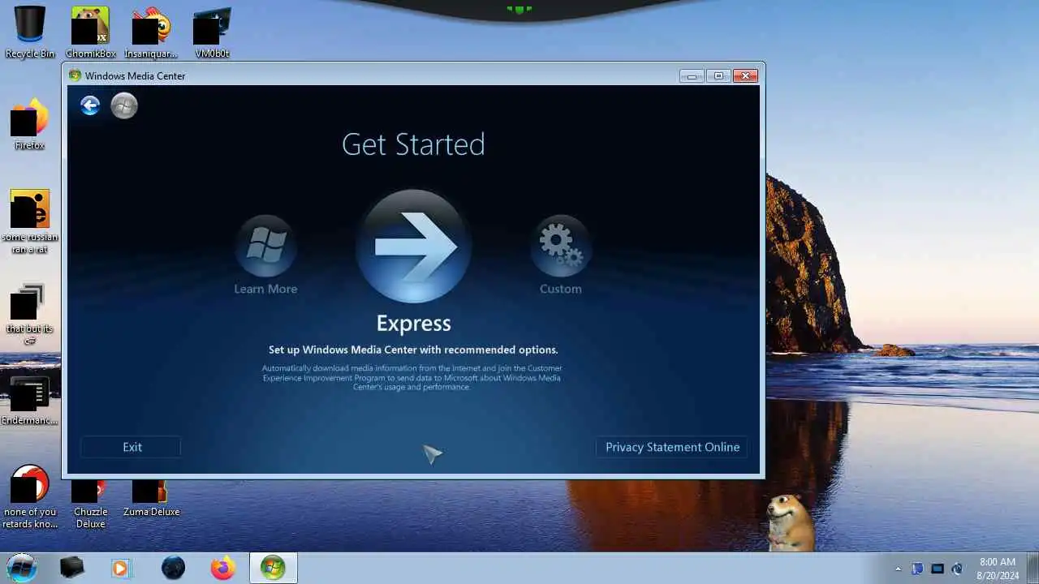Close the Windows Media Center window
Viewport: 1039px width, 584px height.
point(745,75)
